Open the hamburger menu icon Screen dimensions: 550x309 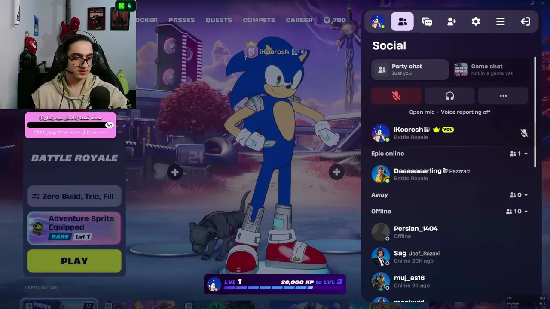click(500, 21)
